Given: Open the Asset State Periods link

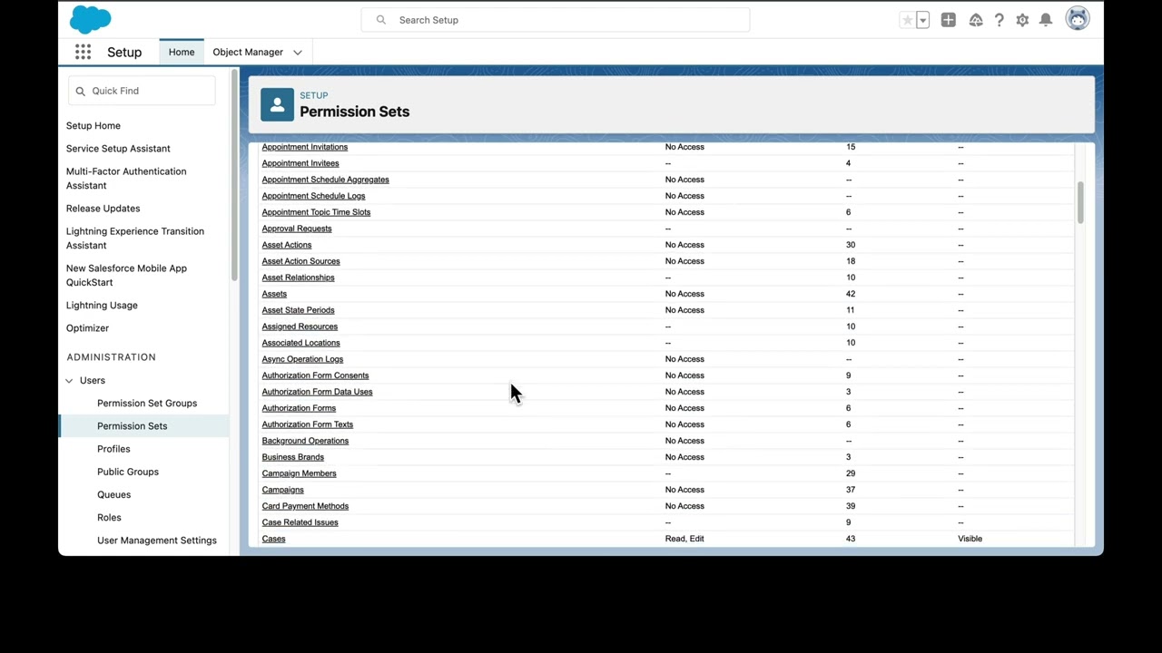Looking at the screenshot, I should click(299, 310).
